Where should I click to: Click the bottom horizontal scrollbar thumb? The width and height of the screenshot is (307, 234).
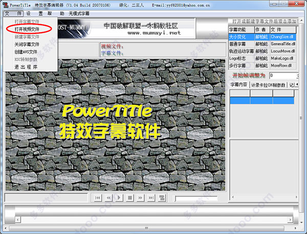pos(147,228)
